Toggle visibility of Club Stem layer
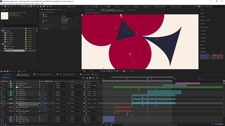 click(x=1, y=91)
